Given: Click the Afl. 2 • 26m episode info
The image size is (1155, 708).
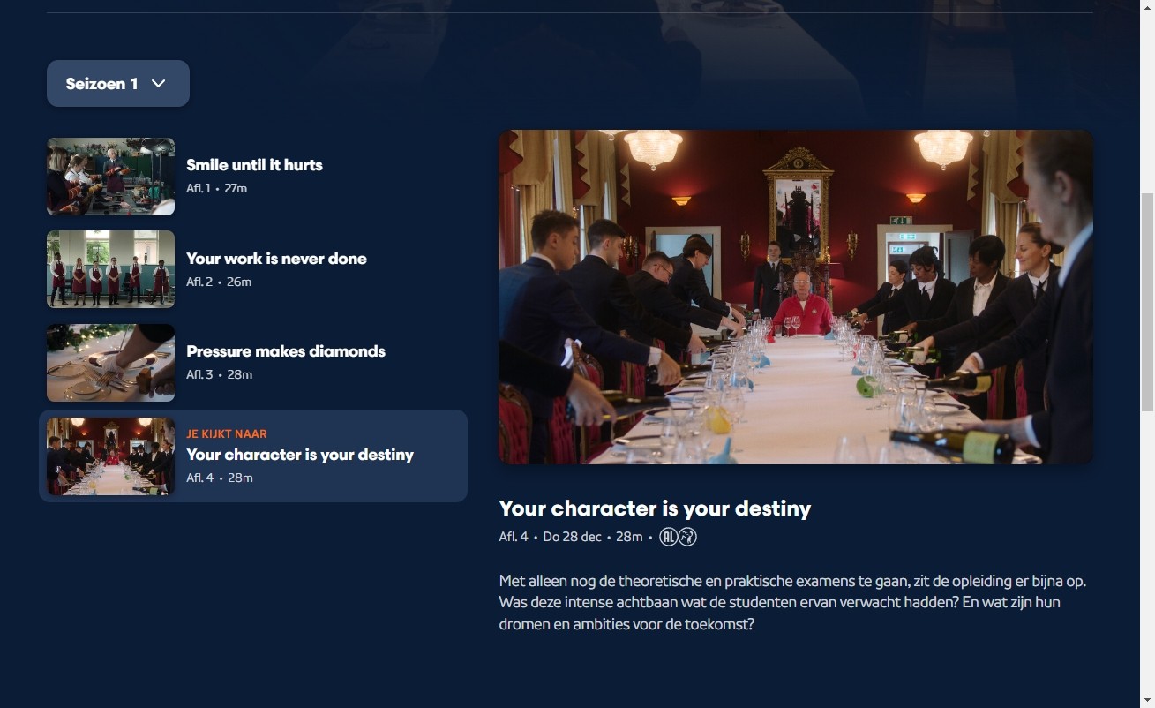Looking at the screenshot, I should tap(219, 282).
